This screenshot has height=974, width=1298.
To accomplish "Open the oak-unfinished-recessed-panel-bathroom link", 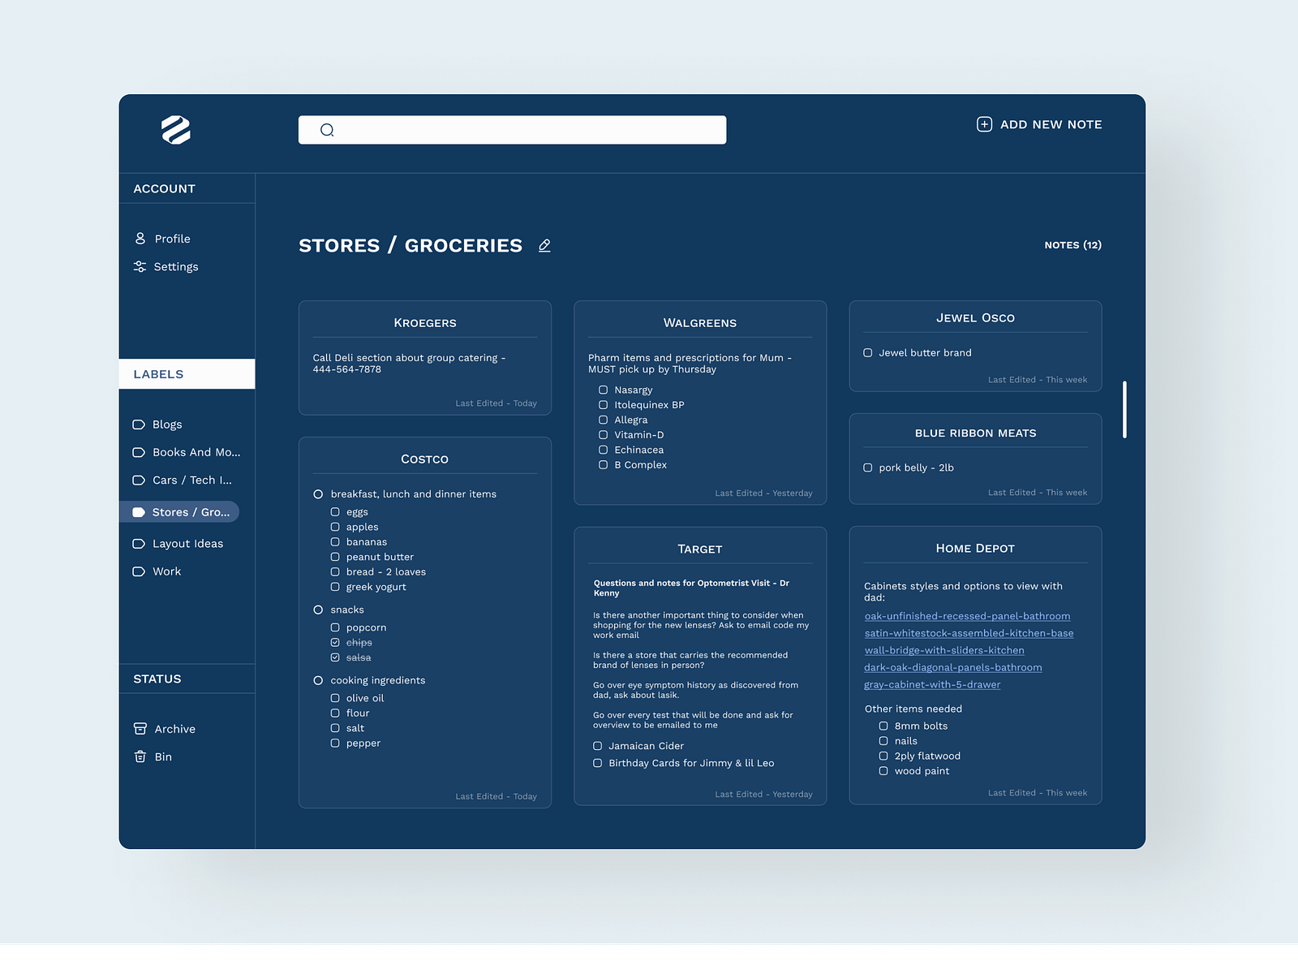I will (x=967, y=616).
